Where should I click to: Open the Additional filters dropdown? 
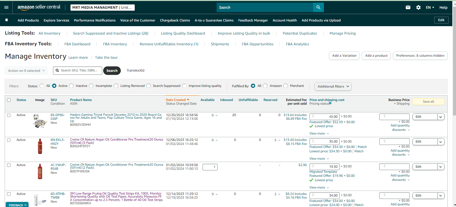333,86
